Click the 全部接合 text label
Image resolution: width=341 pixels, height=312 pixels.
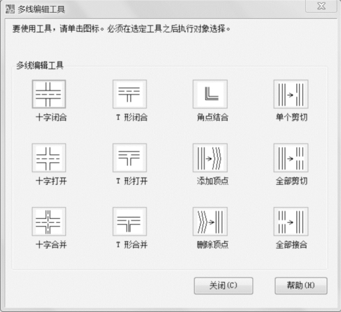point(292,245)
